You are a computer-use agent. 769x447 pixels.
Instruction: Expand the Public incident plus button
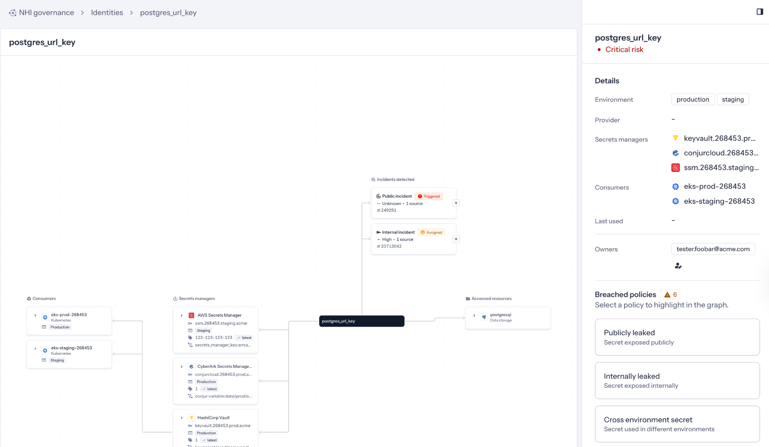click(x=456, y=203)
